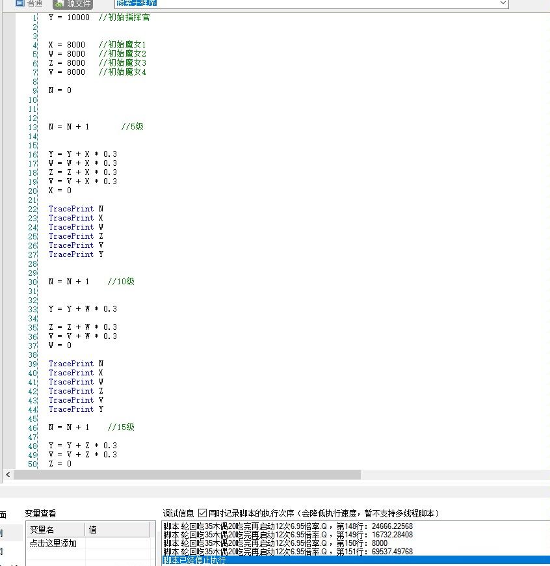Click the 普通 tab icon
The height and width of the screenshot is (566, 550).
20,3
